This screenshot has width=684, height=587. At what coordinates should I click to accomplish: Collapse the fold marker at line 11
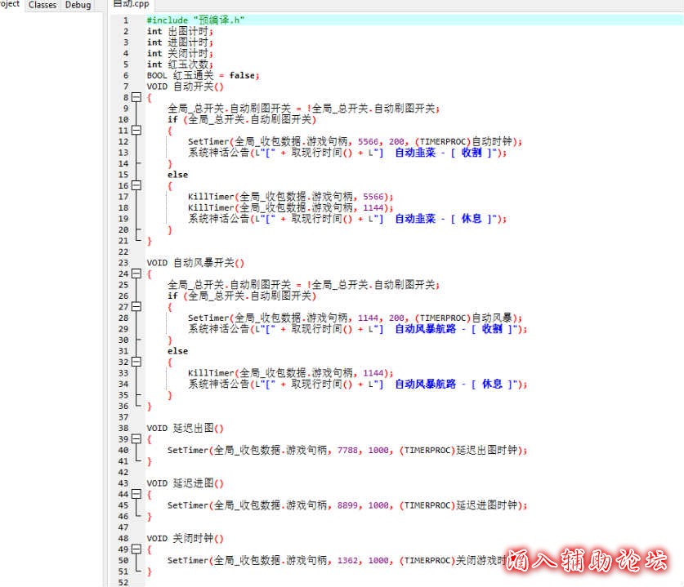[x=136, y=131]
